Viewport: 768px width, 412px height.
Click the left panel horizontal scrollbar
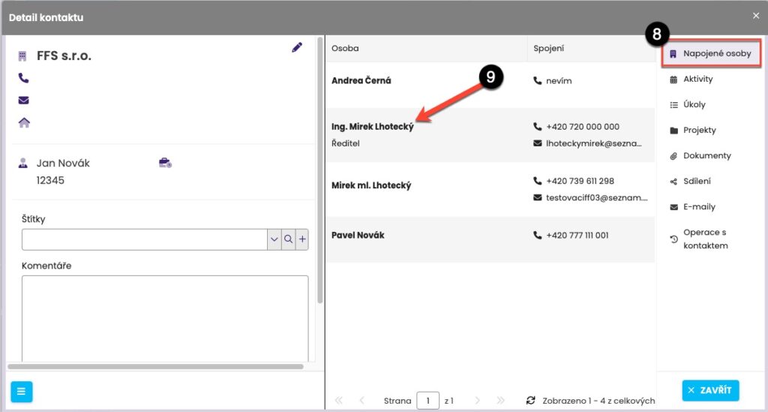155,366
